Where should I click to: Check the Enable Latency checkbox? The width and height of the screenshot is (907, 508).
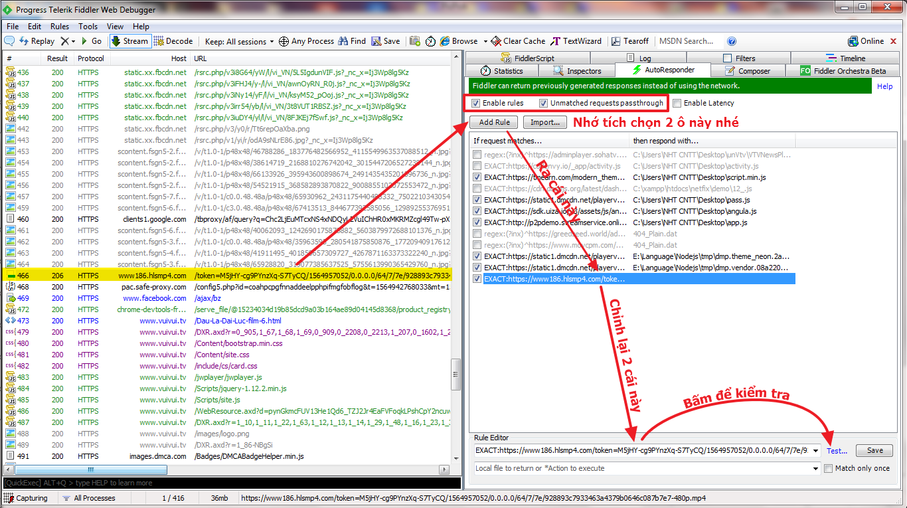pos(677,103)
